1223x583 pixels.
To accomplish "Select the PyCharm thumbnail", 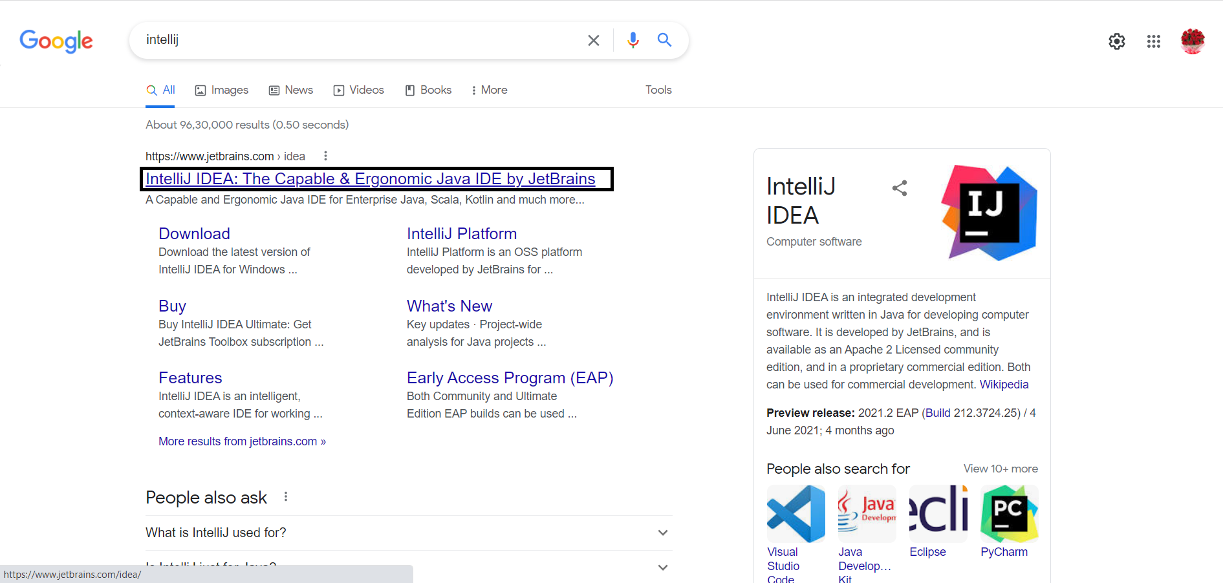I will click(1010, 514).
